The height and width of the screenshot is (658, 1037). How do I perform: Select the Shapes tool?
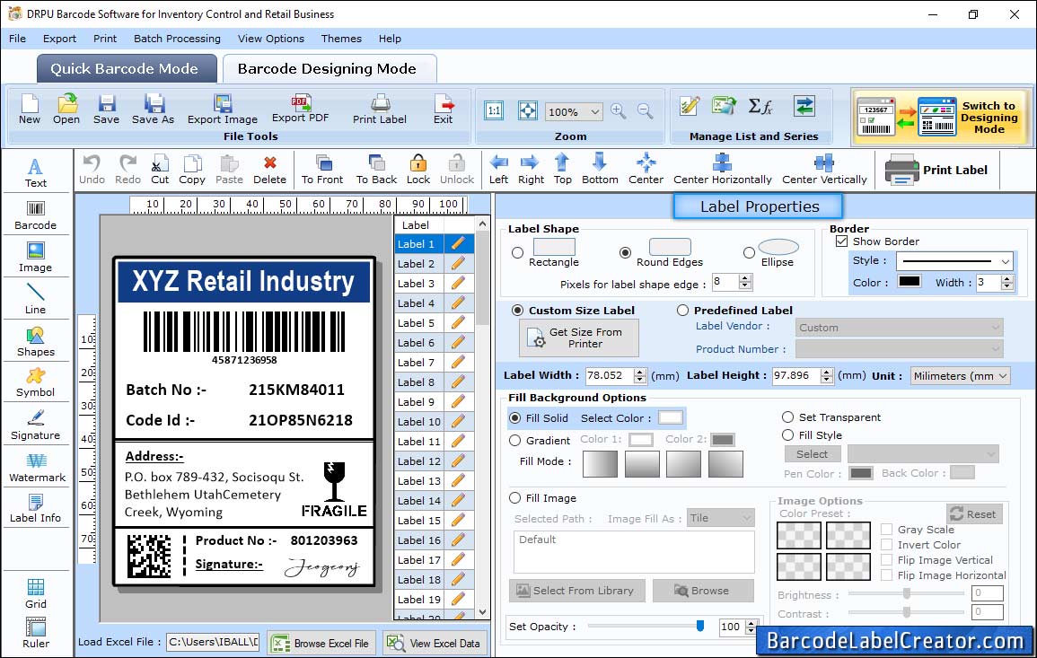[36, 342]
